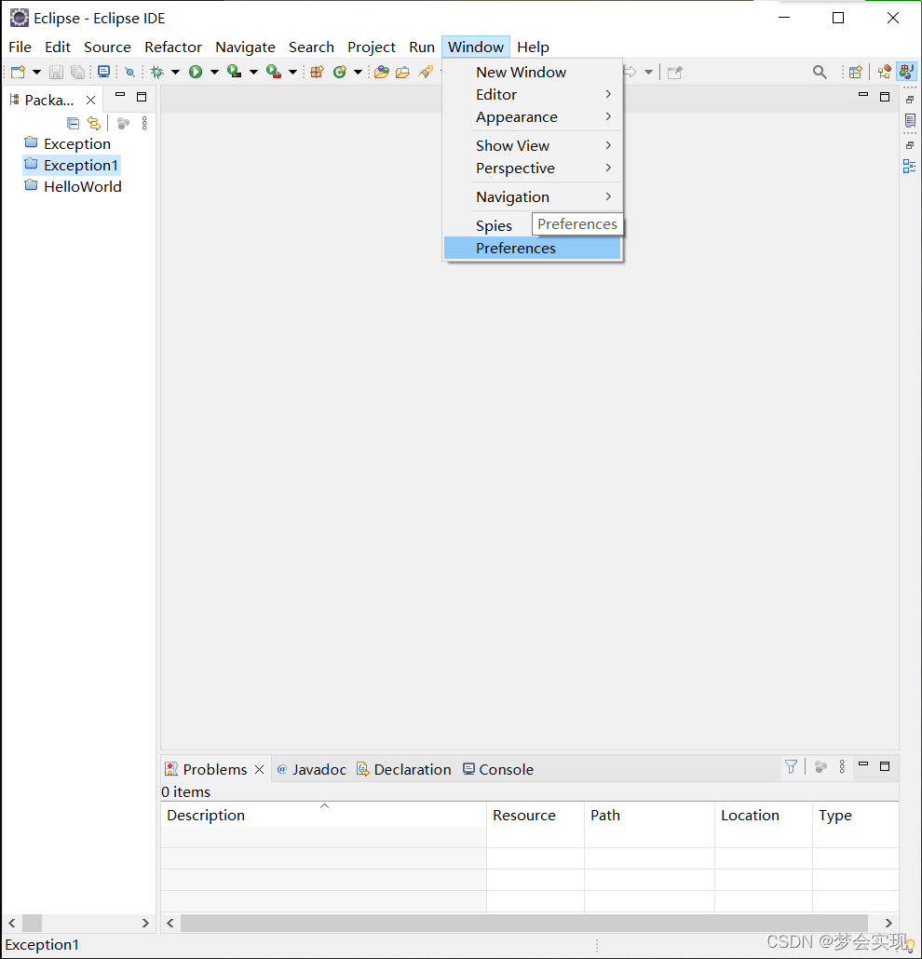The image size is (922, 959).
Task: Open the Refactor menu
Action: tap(173, 47)
